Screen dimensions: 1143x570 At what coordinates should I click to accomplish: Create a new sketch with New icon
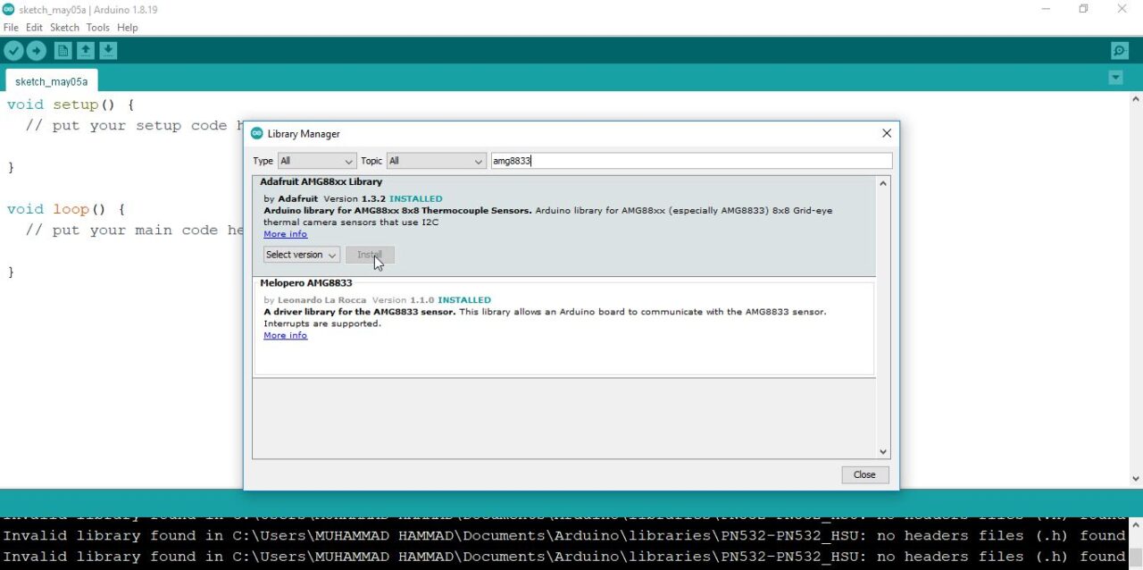63,51
